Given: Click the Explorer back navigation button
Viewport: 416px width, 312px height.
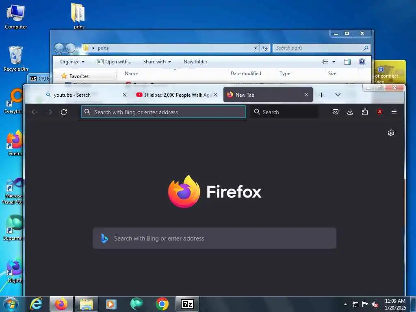Looking at the screenshot, I should click(59, 48).
